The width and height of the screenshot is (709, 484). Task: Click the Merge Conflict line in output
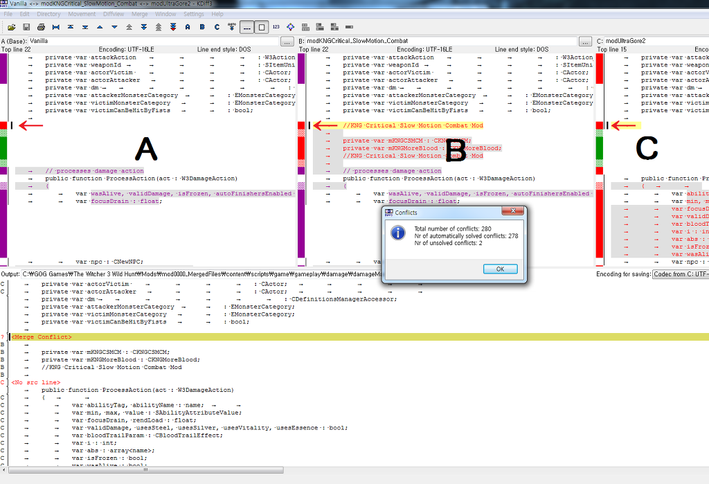click(x=42, y=337)
